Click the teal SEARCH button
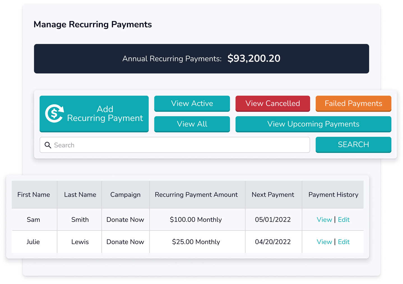403x284 pixels. 353,145
